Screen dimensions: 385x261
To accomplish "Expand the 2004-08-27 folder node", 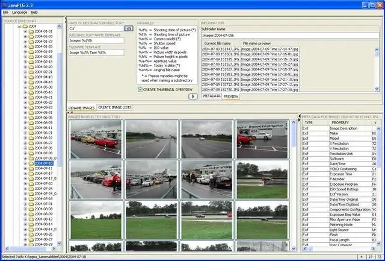I will coord(25,239).
